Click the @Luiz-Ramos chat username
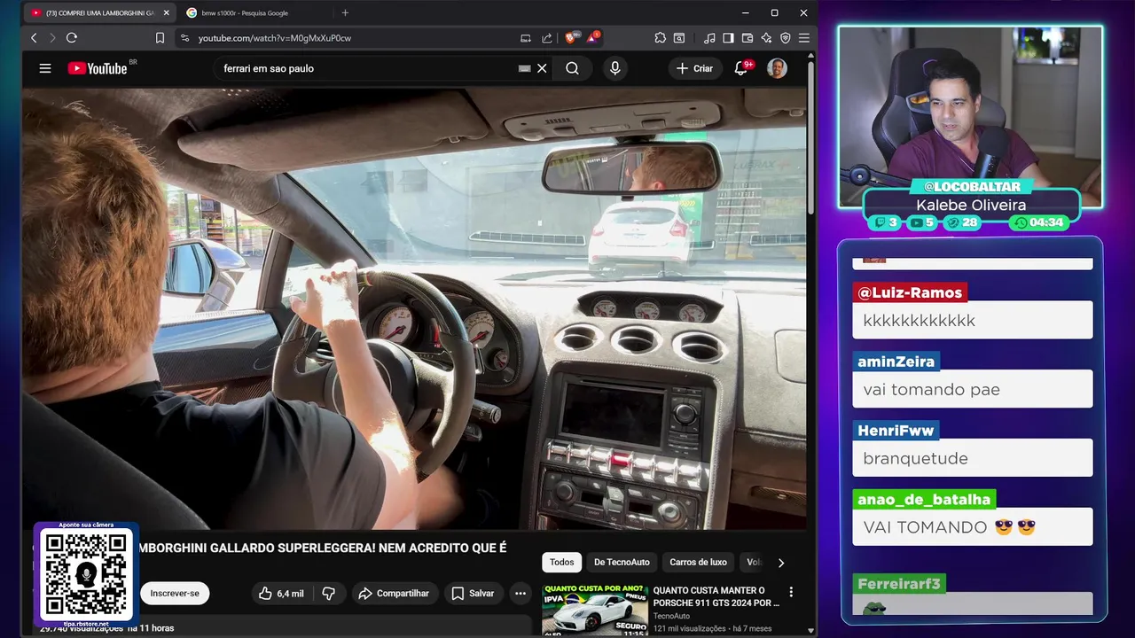1135x638 pixels. click(x=910, y=292)
